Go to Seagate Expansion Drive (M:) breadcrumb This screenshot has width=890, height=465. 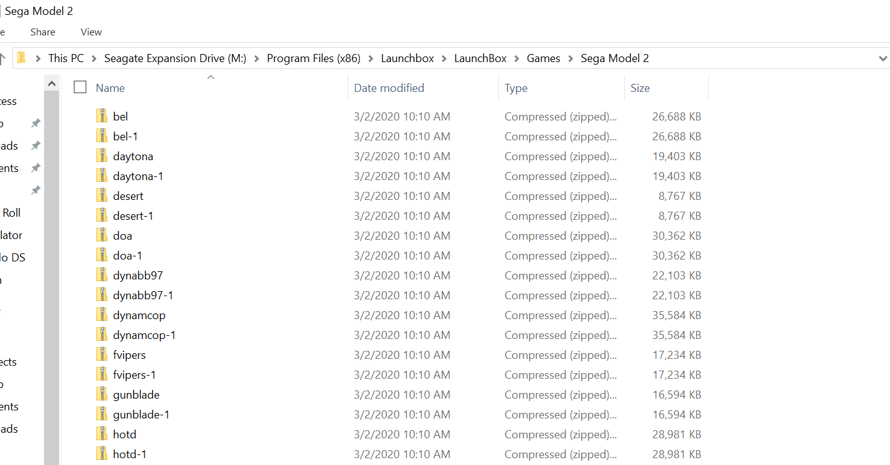(x=175, y=58)
